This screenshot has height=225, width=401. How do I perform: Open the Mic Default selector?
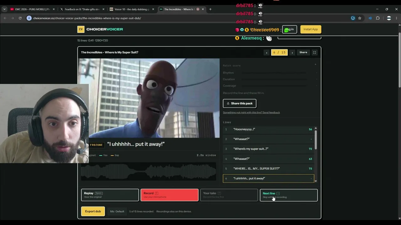click(117, 212)
